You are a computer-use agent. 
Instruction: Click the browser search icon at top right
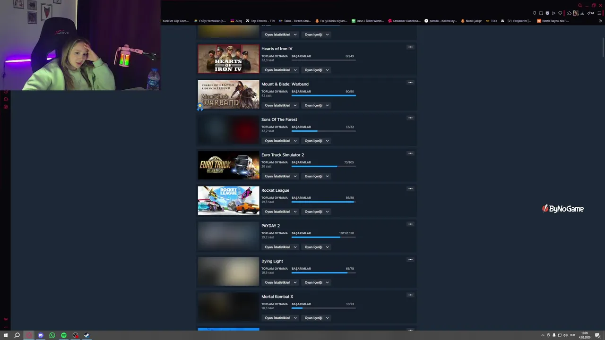[x=580, y=5]
